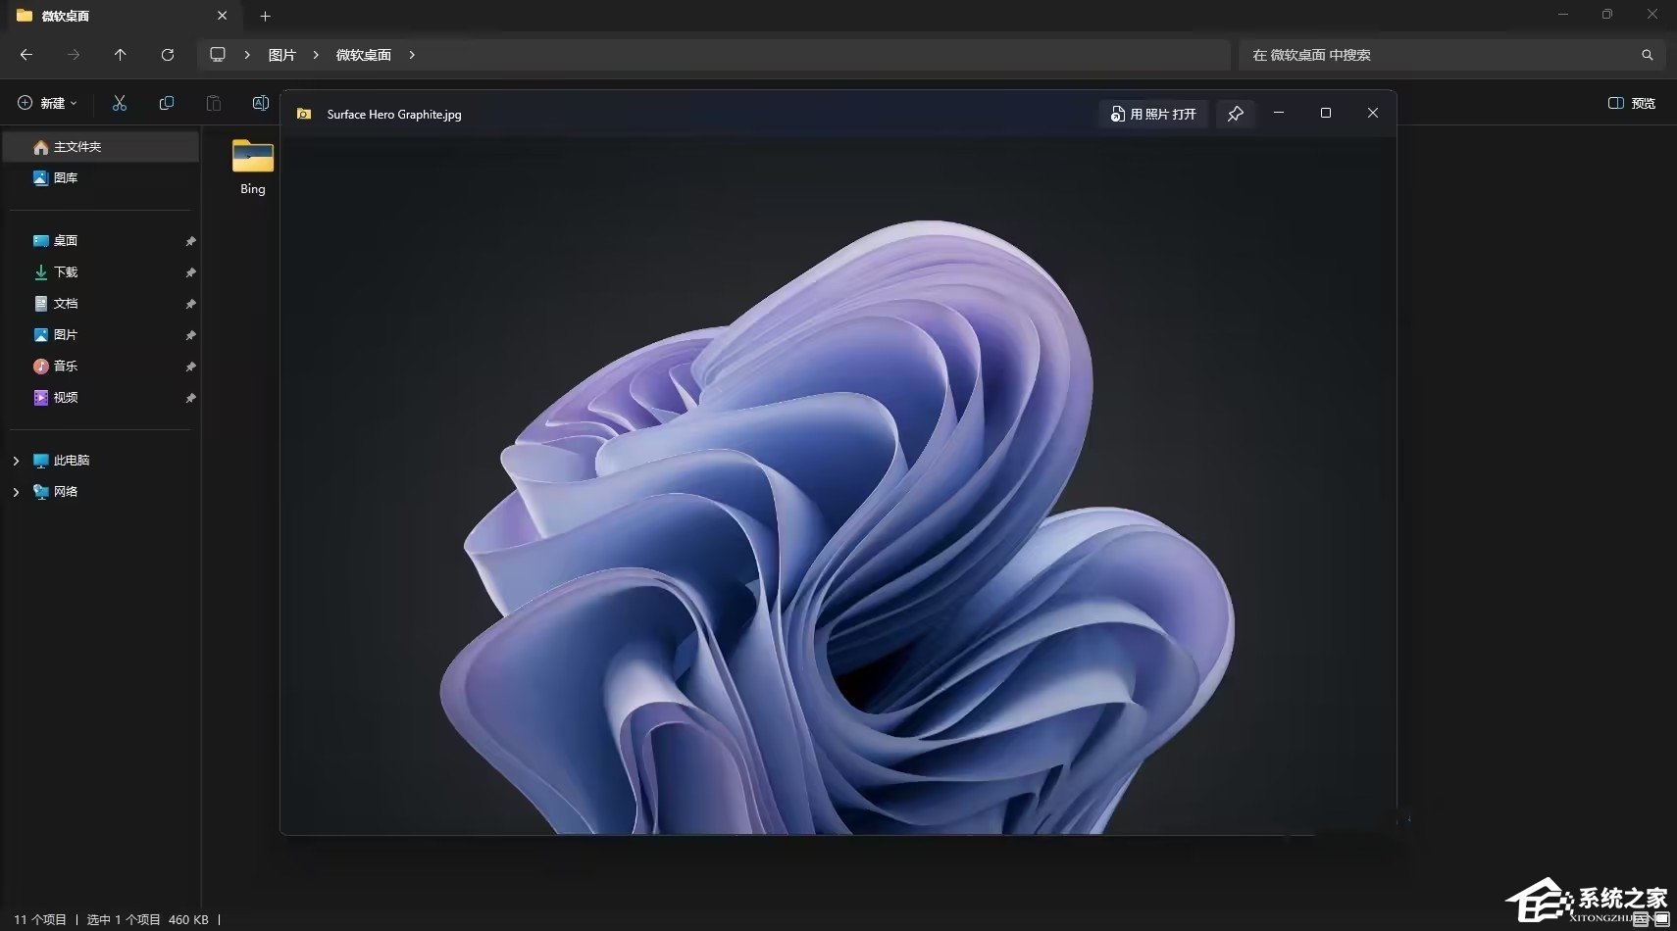The image size is (1677, 931).
Task: Open a new Explorer tab
Action: click(265, 16)
